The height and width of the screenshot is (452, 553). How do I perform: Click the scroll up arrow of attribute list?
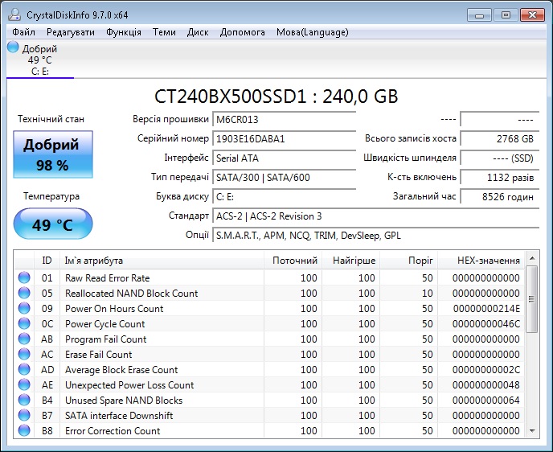click(532, 258)
